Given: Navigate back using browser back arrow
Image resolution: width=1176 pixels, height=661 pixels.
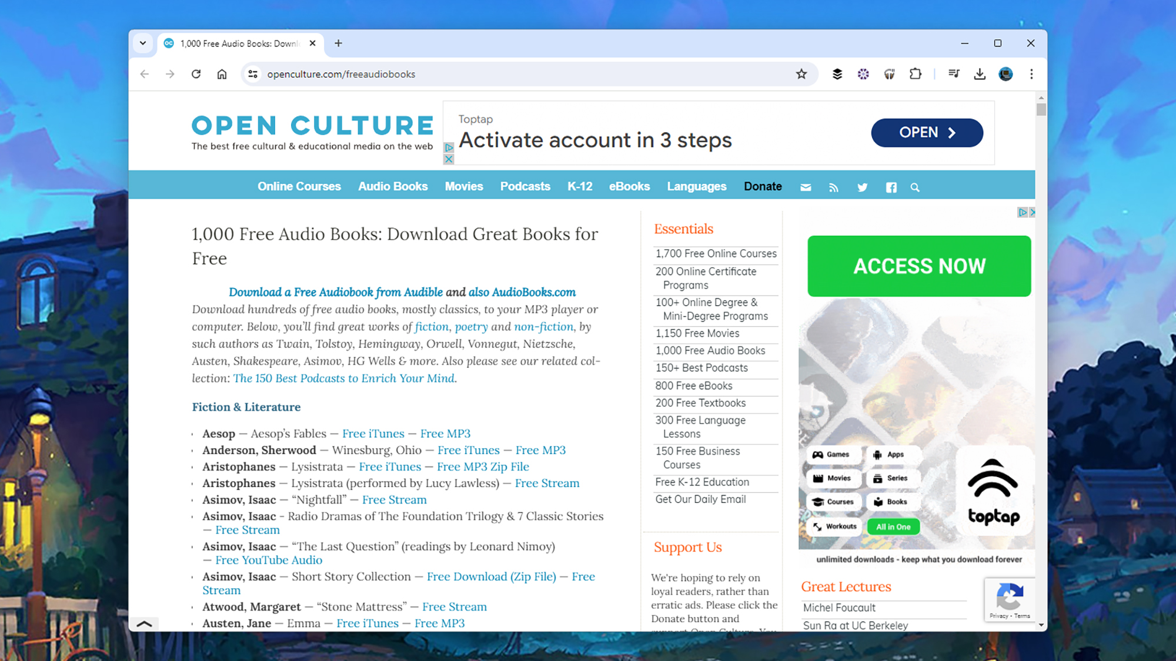Looking at the screenshot, I should click(144, 73).
